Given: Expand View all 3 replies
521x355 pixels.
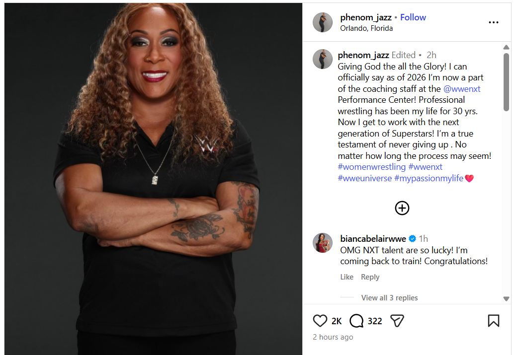Looking at the screenshot, I should coord(389,297).
